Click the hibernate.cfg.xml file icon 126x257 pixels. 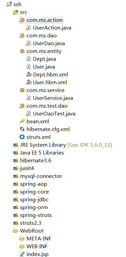(22, 129)
